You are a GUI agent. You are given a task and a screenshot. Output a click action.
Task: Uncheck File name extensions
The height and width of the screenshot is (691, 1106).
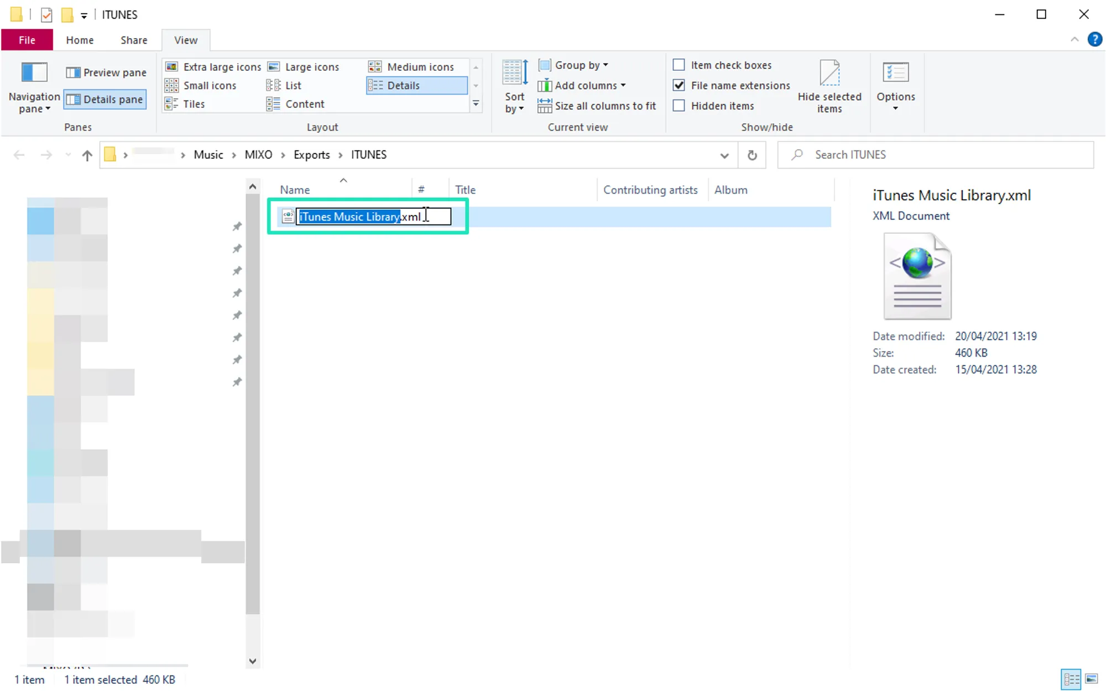point(679,86)
